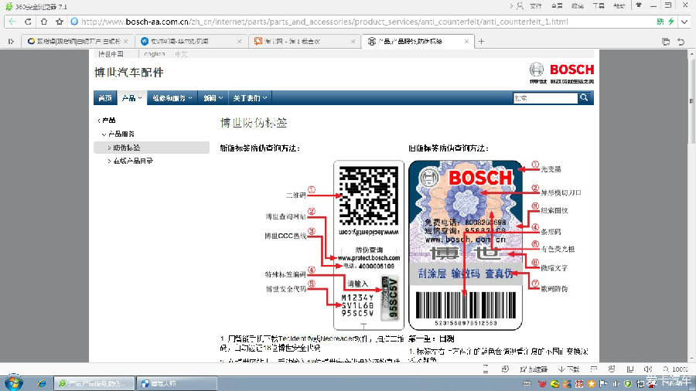Image resolution: width=696 pixels, height=391 pixels.
Task: Click the orange star tray icon
Action: (x=591, y=384)
